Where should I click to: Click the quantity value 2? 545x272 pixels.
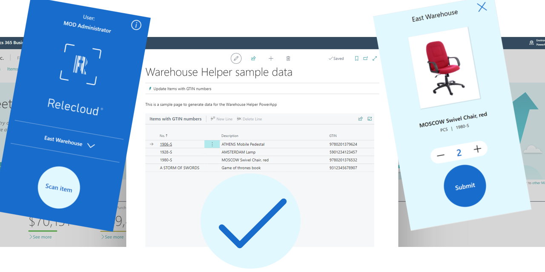(459, 153)
